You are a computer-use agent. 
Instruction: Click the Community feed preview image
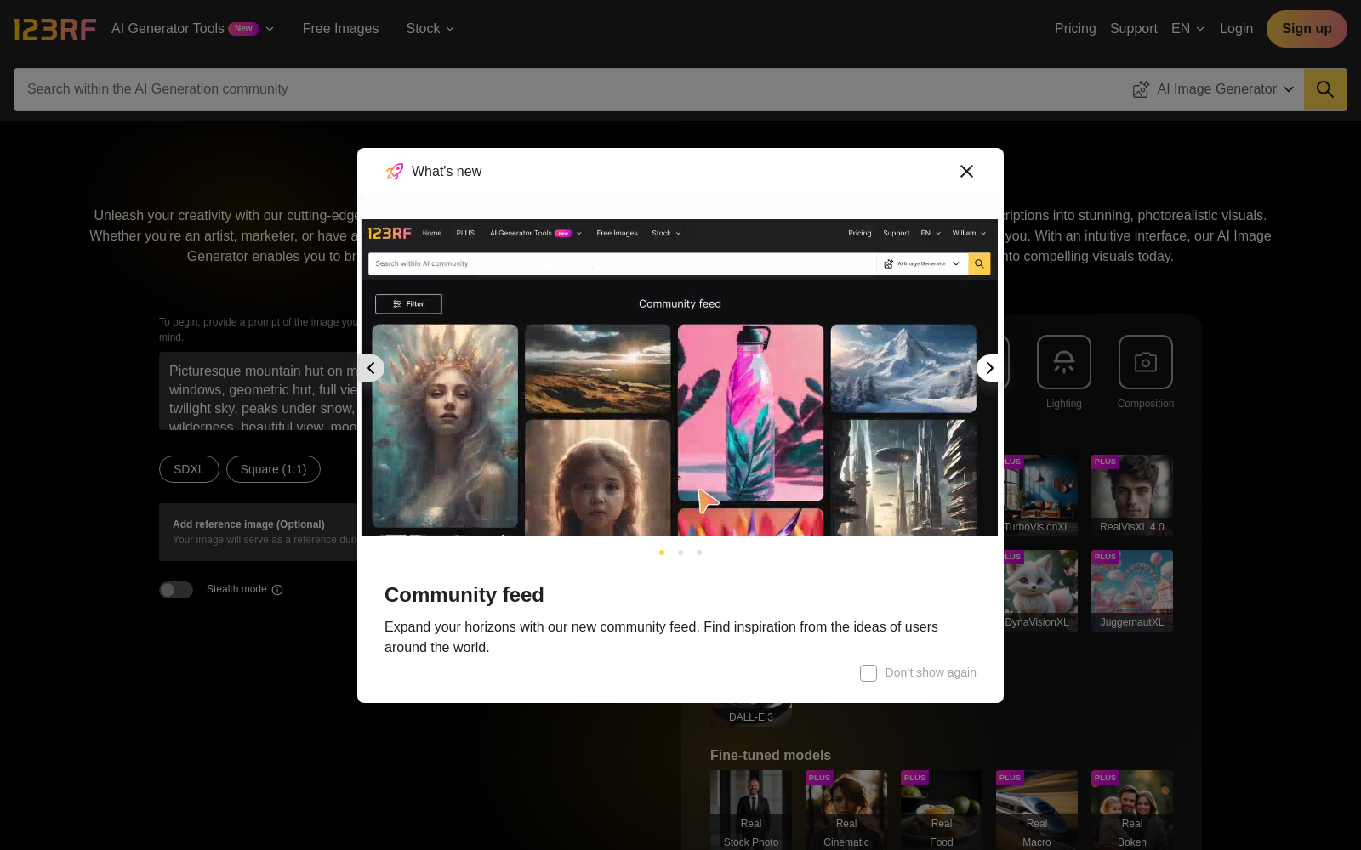pos(680,377)
